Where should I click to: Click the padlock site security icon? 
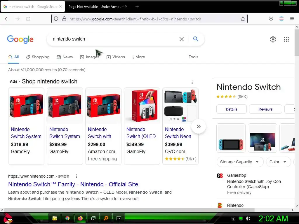tap(64, 19)
